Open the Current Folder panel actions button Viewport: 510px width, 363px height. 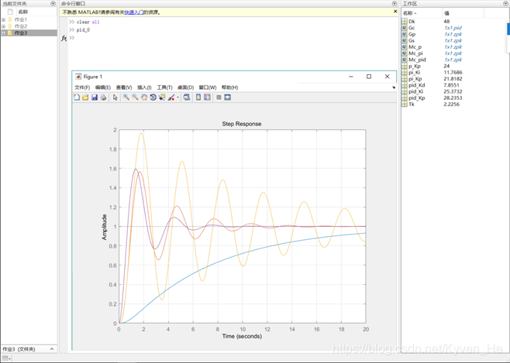[x=53, y=4]
